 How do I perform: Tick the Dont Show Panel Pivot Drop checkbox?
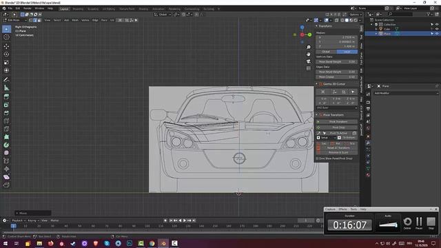coord(317,158)
